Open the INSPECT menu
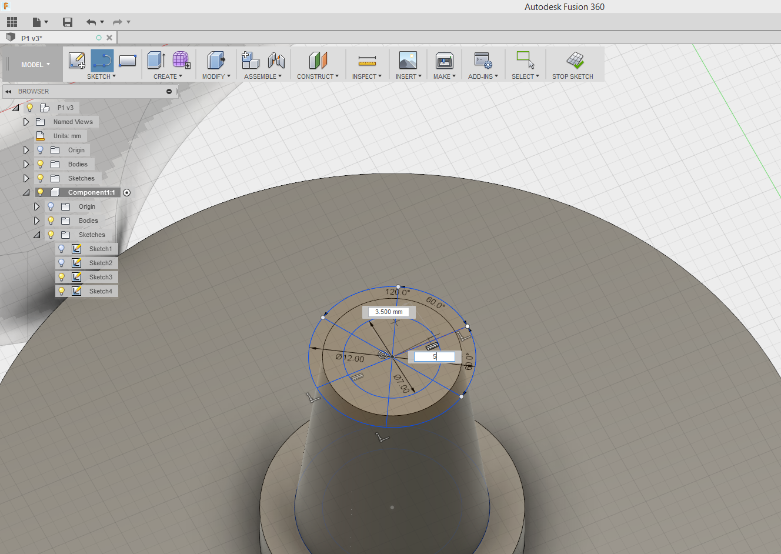The height and width of the screenshot is (554, 781). point(367,76)
